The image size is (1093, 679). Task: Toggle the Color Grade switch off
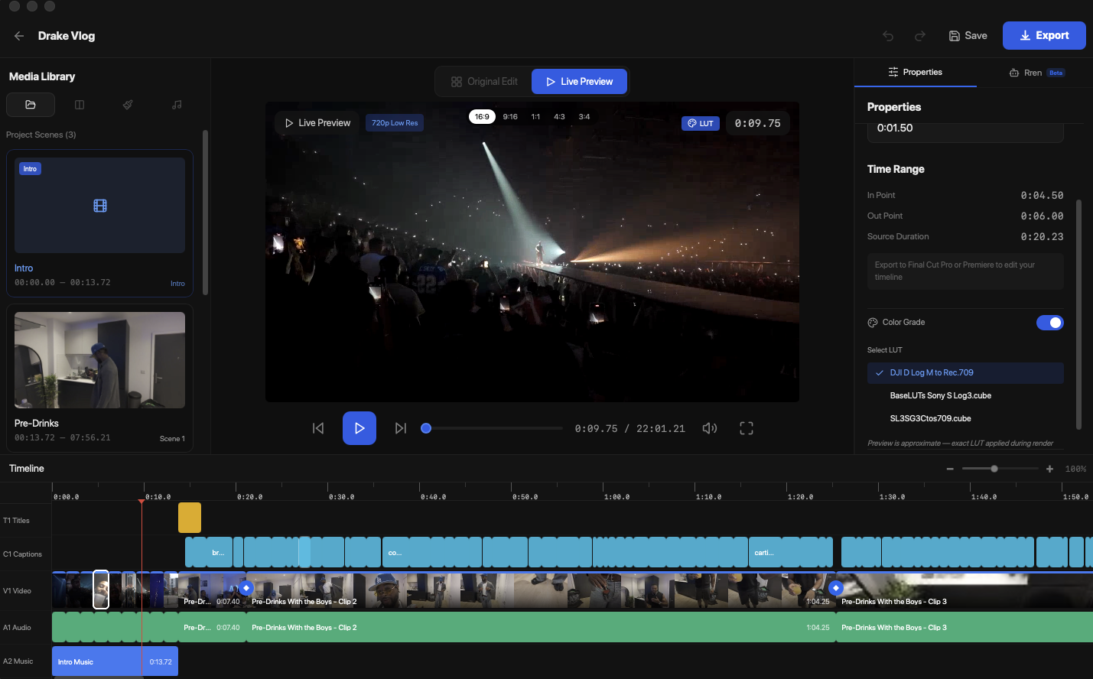tap(1049, 323)
